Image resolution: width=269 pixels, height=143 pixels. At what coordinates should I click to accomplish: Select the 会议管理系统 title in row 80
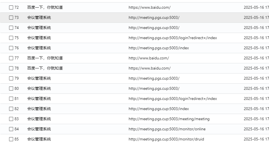39,88
